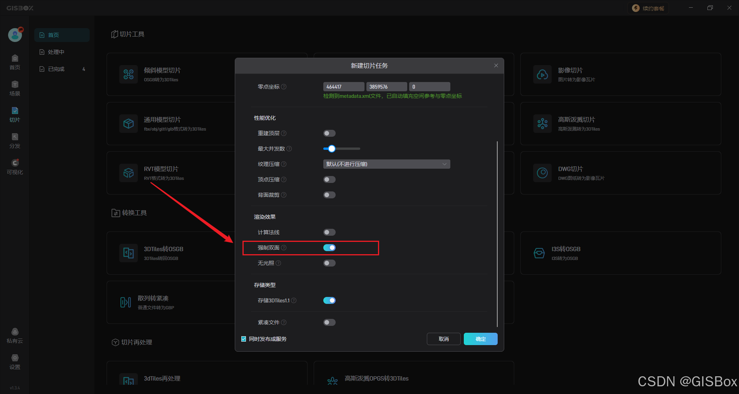Enable the 紧凑文件 switch
Viewport: 739px width, 394px height.
click(329, 322)
